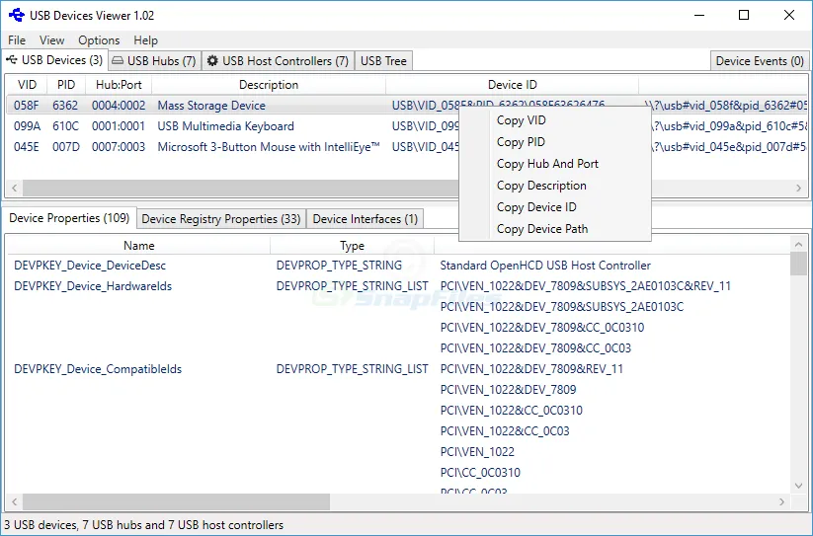Screen dimensions: 813x536
Task: Click Standard OpenHCD USB Host Controller value
Action: [x=545, y=266]
